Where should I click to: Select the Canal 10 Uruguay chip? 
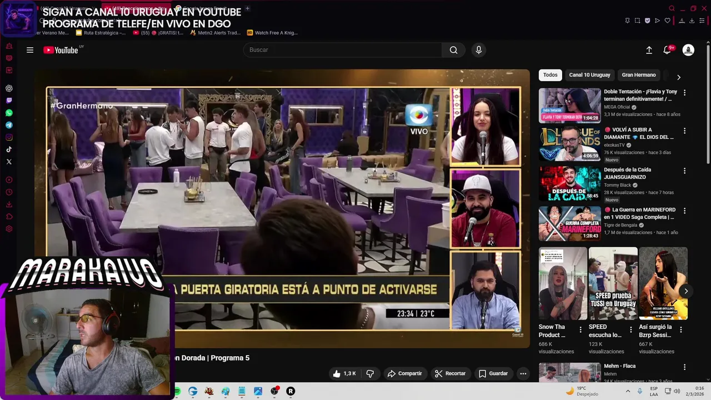[x=589, y=75]
